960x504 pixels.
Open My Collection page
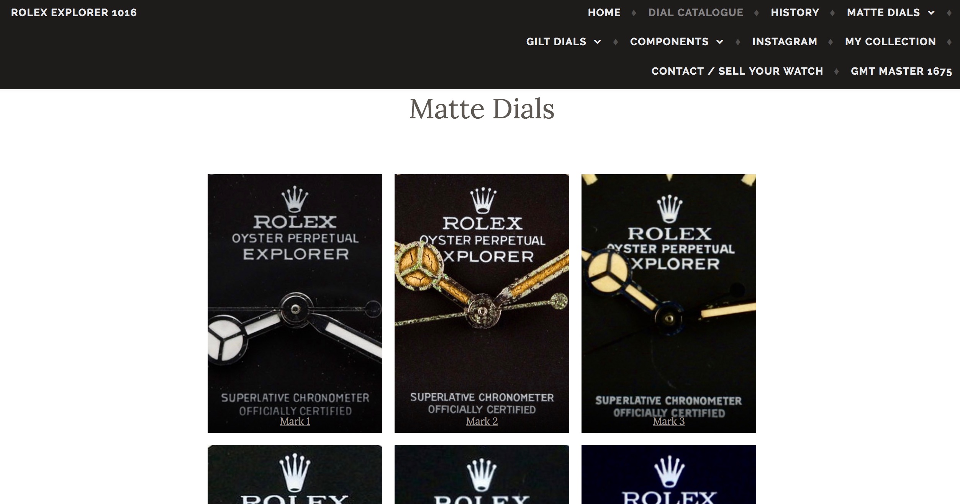coord(890,42)
